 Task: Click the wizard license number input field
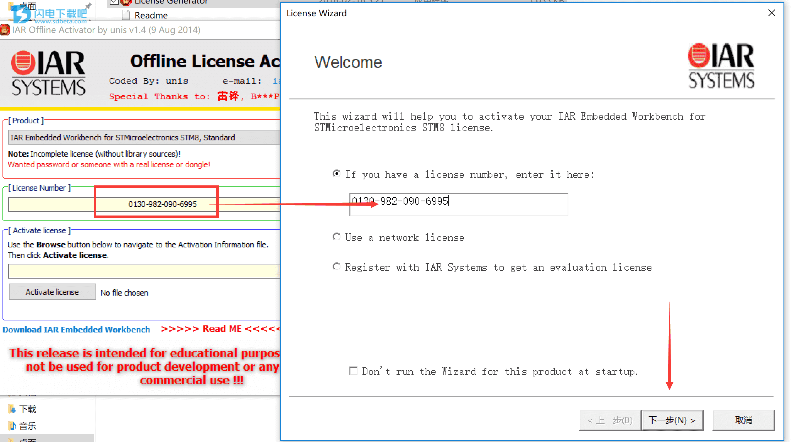497,204
